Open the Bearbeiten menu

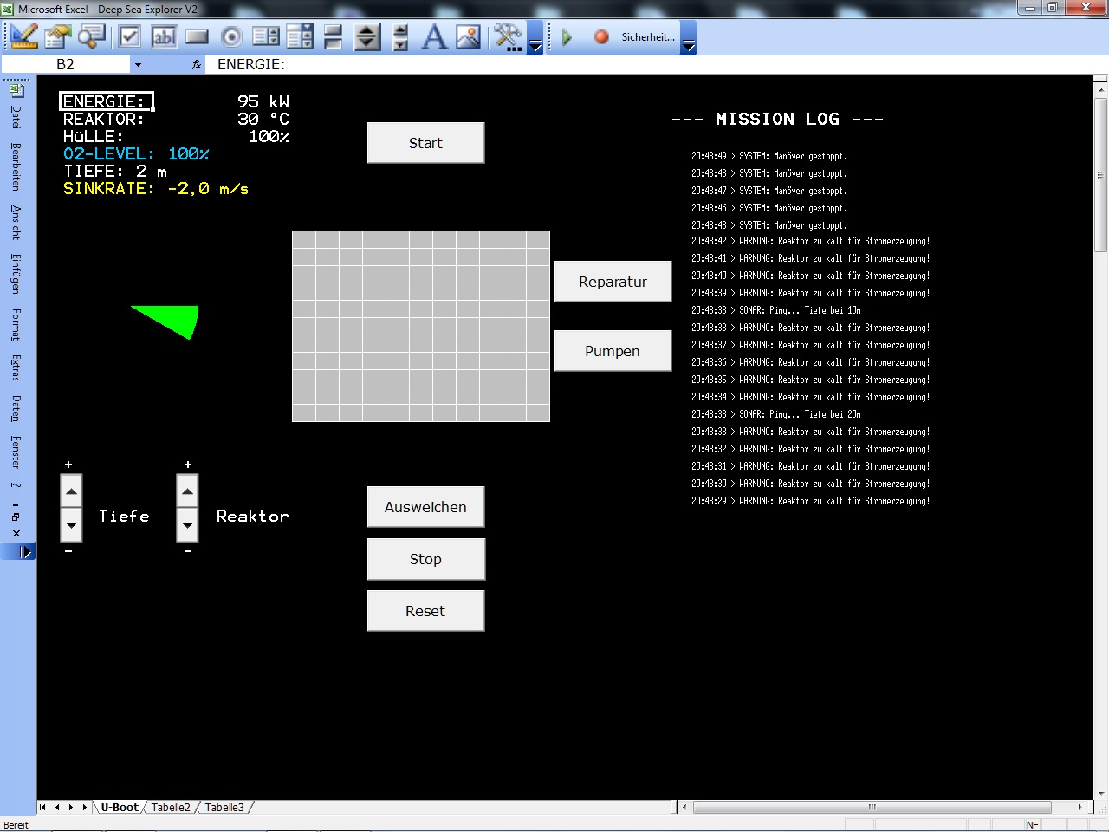16,166
